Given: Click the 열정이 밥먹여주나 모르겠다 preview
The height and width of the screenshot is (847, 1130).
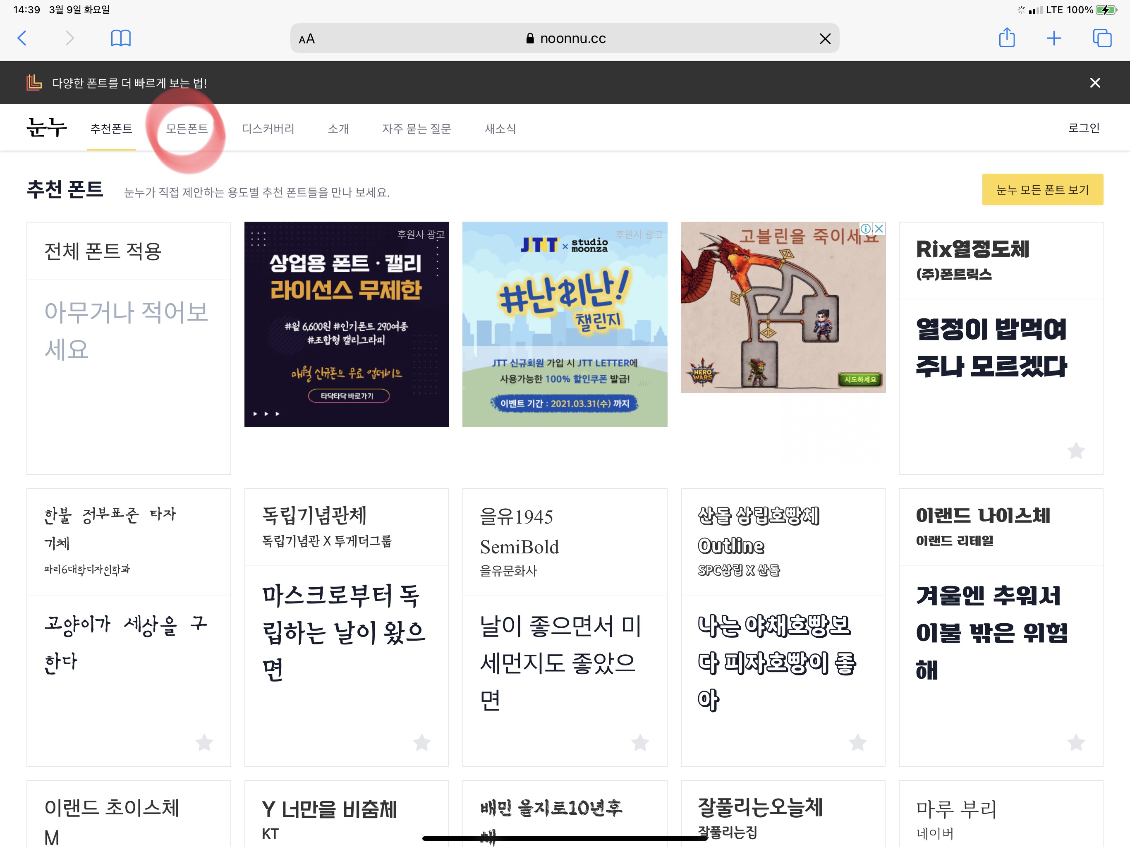Looking at the screenshot, I should pos(991,347).
